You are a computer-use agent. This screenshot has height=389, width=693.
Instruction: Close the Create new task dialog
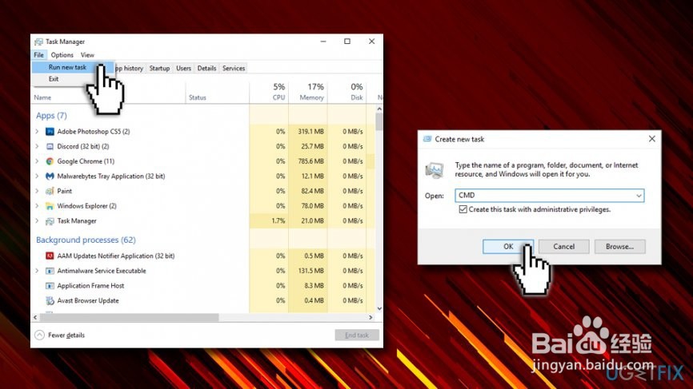coord(652,139)
